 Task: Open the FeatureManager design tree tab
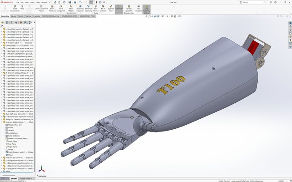point(2,22)
